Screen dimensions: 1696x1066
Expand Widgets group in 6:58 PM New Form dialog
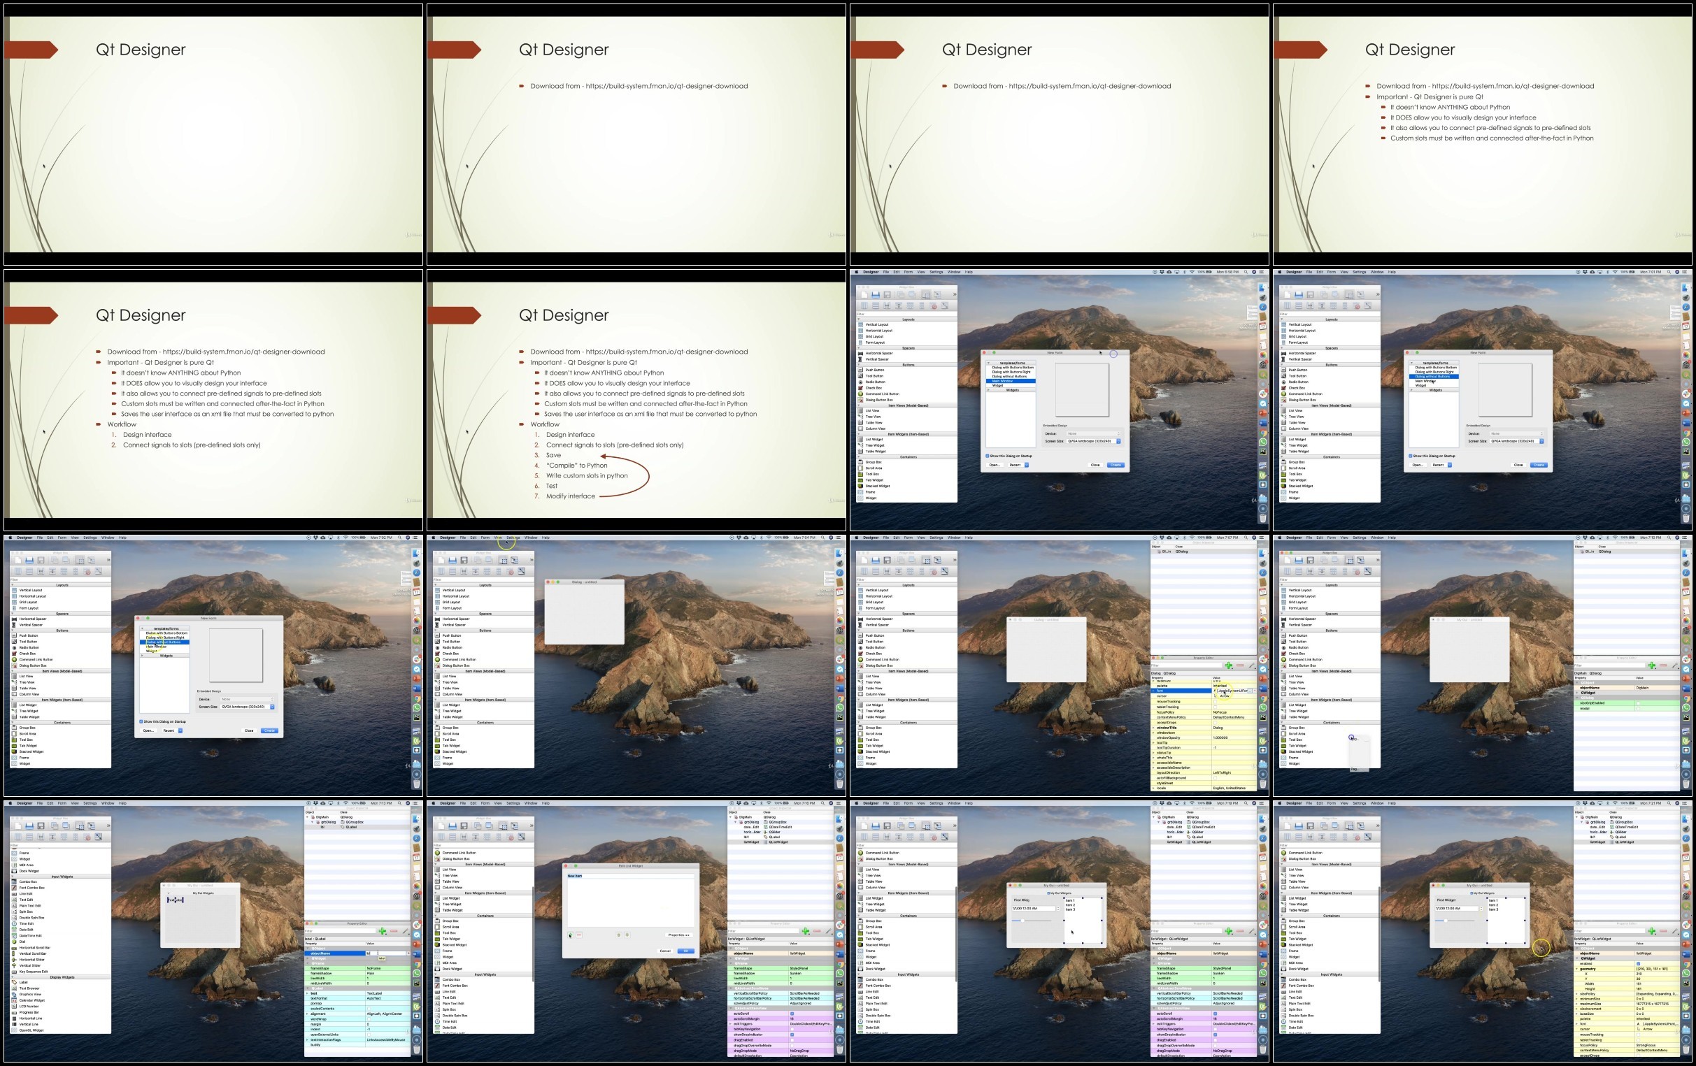coord(988,390)
